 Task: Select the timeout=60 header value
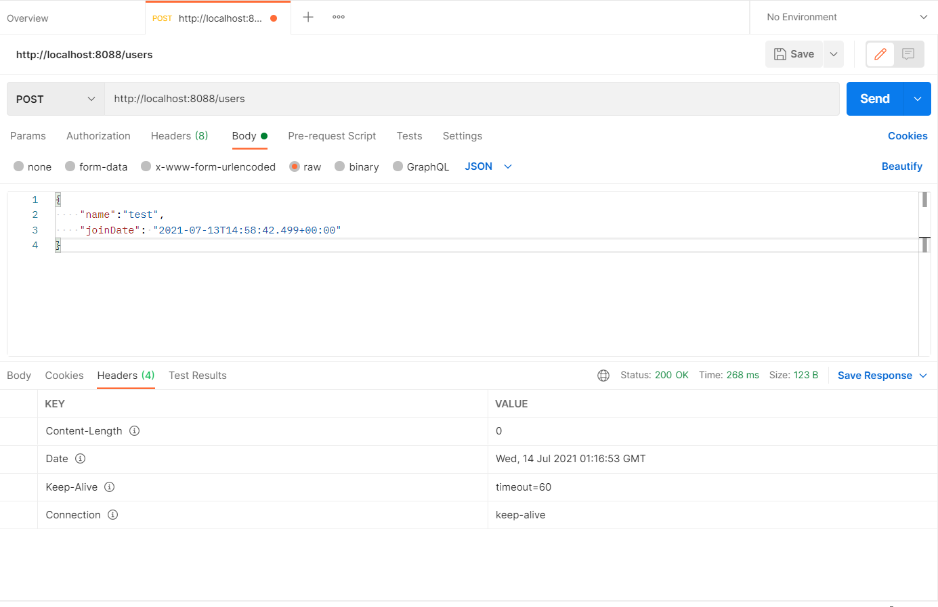(524, 487)
